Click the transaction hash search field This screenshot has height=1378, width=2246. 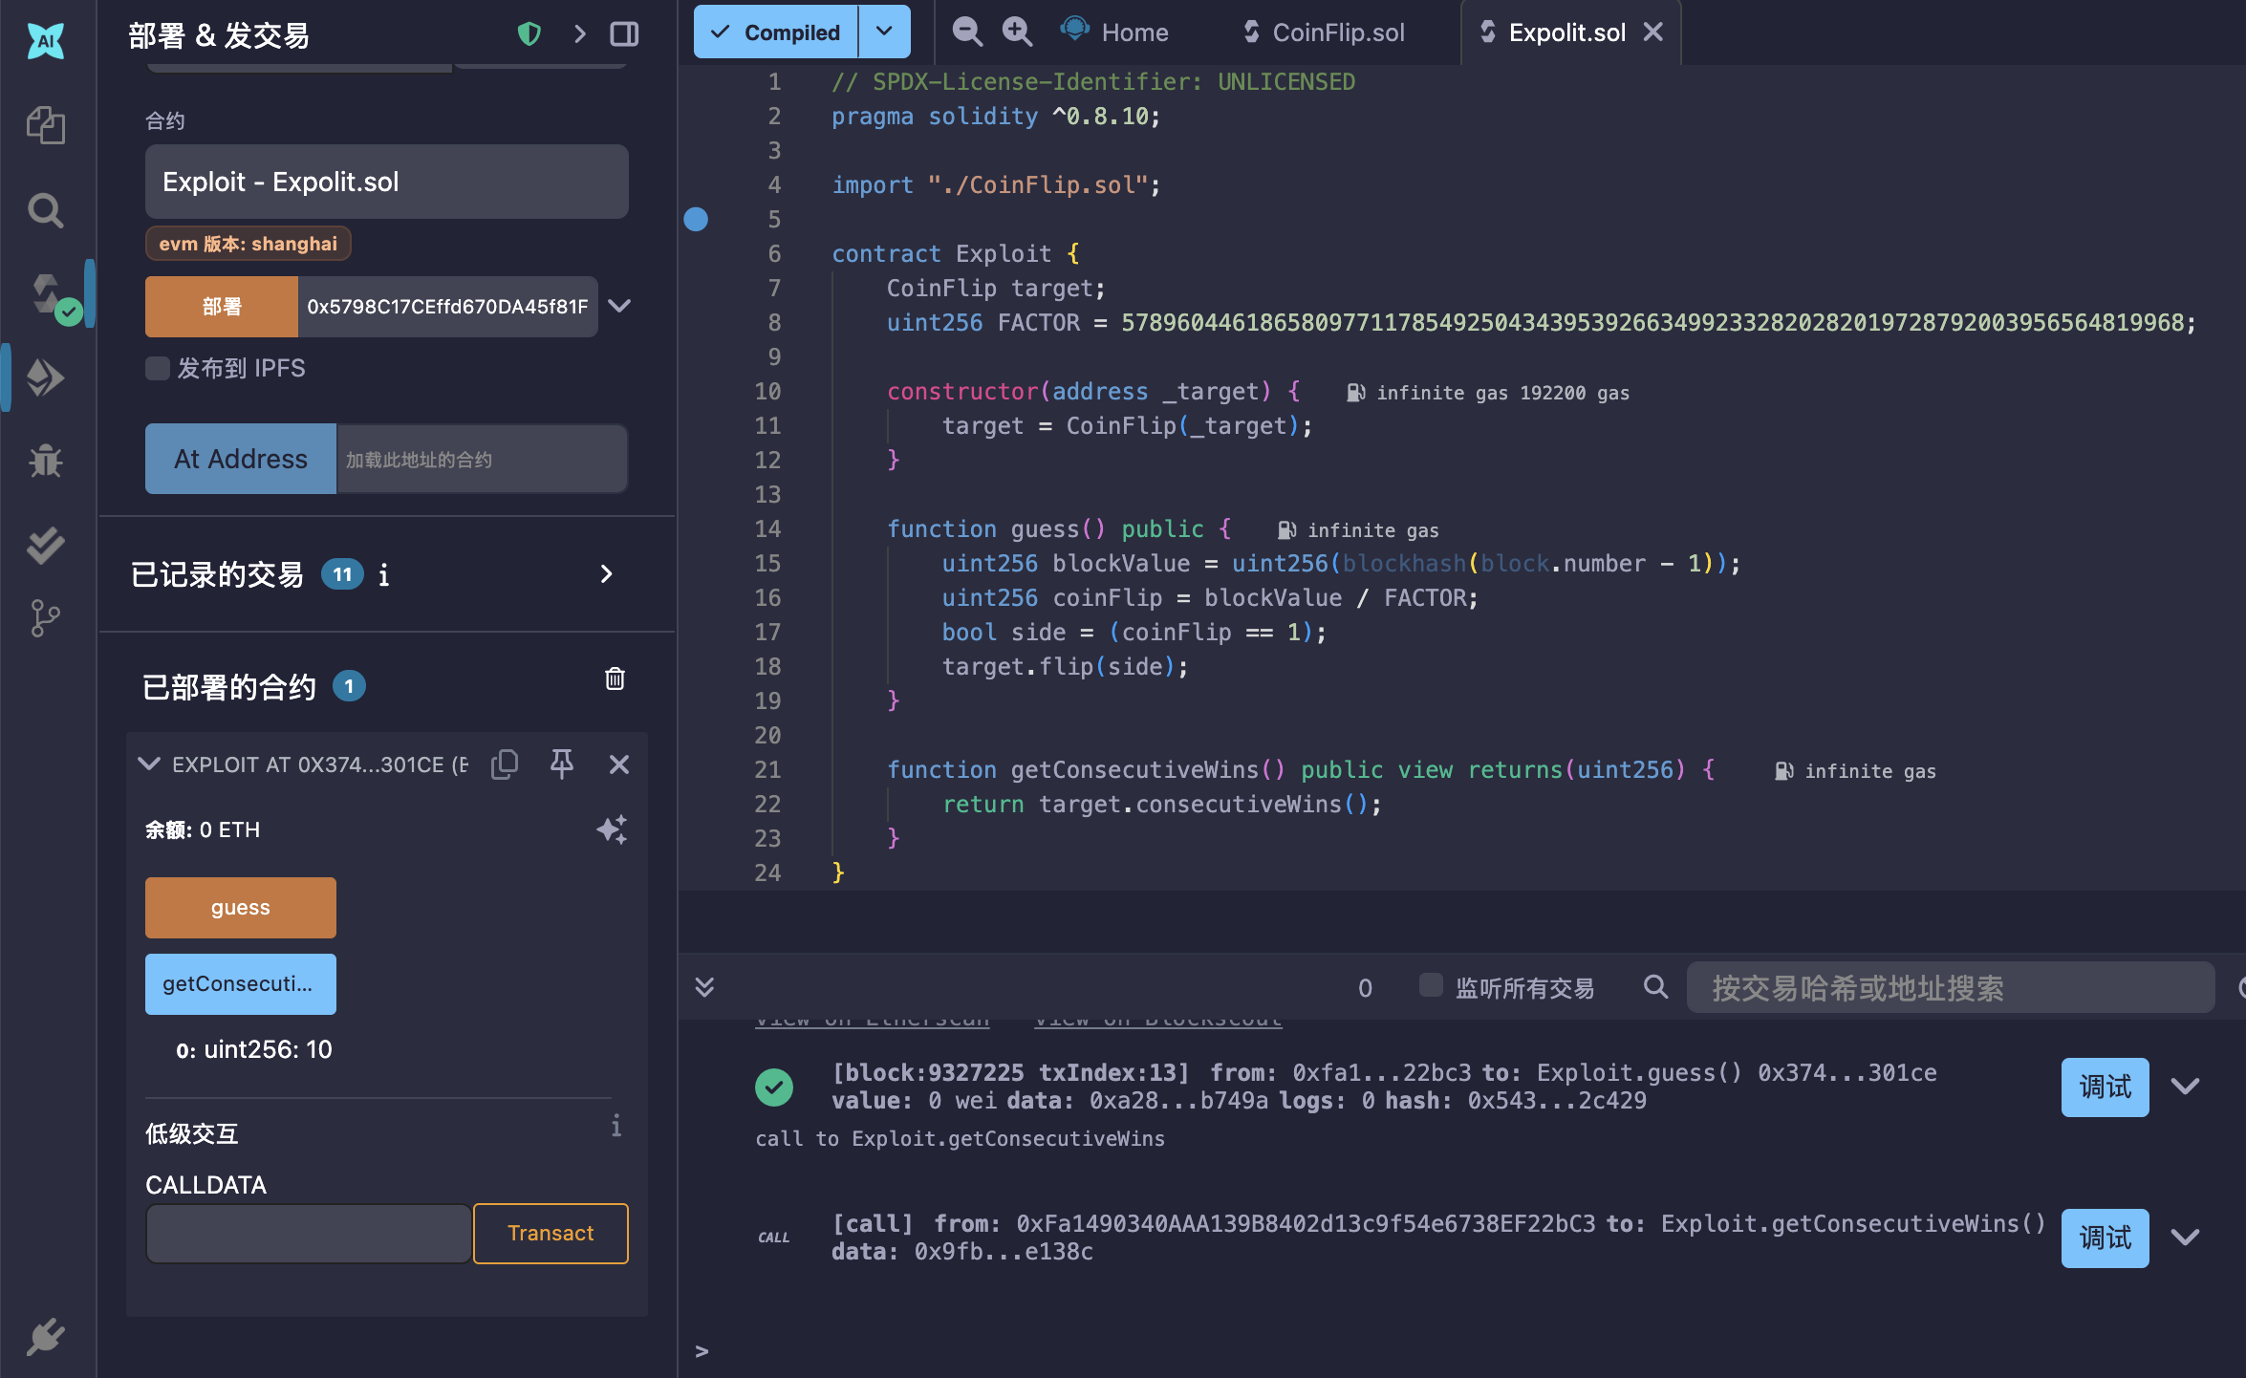[1950, 987]
